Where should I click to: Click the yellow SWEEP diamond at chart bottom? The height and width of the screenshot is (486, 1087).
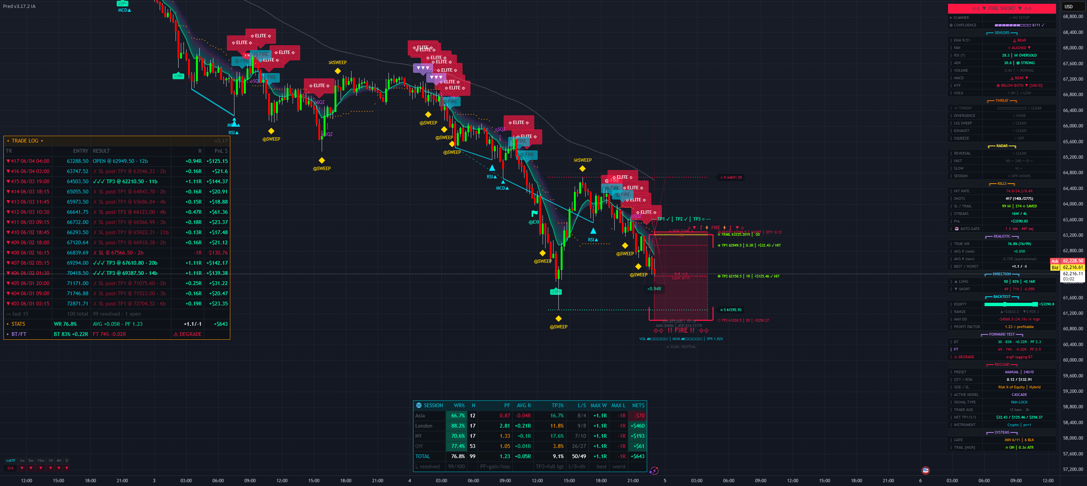pos(558,319)
